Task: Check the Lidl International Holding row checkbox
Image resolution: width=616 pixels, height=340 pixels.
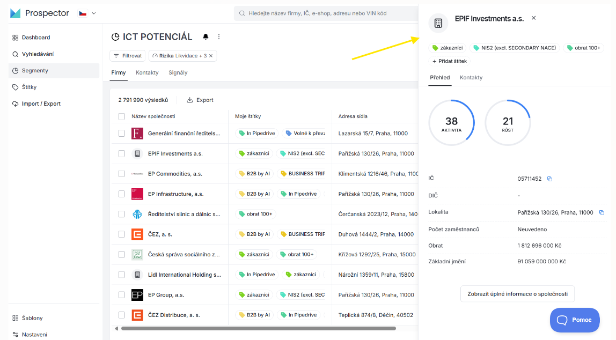Action: coord(122,275)
